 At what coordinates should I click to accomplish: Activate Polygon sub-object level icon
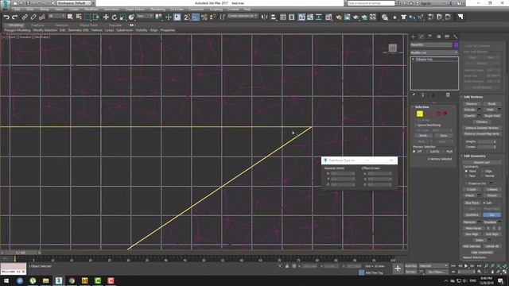coord(438,114)
